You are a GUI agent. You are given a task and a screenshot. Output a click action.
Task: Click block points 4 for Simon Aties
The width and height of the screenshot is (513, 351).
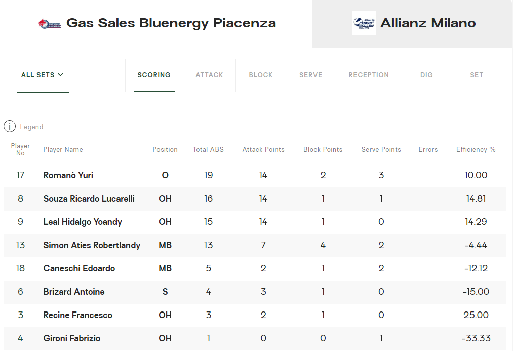[x=323, y=245]
